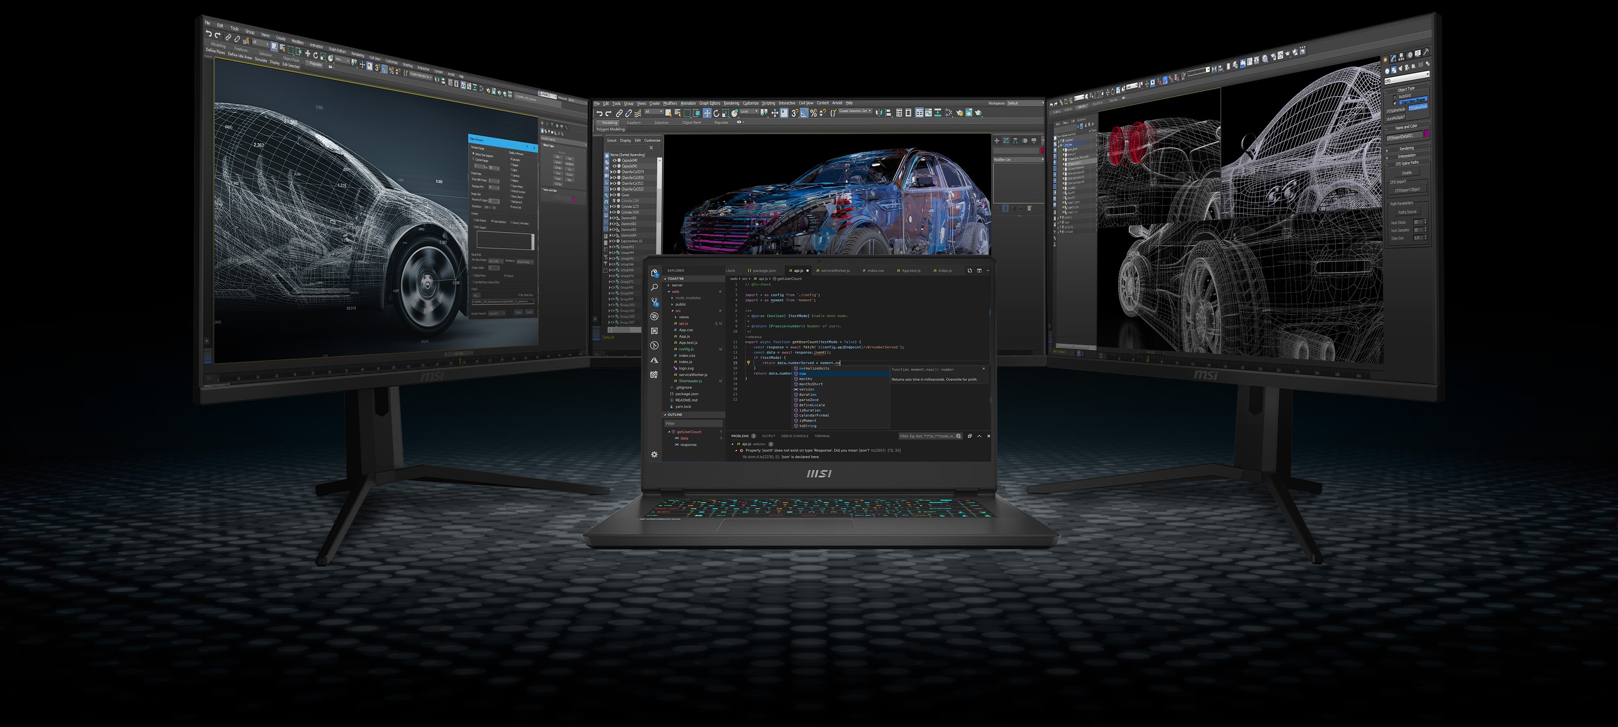Viewport: 1618px width, 727px height.
Task: Open Azure icon in VS Code activity bar
Action: pos(654,360)
